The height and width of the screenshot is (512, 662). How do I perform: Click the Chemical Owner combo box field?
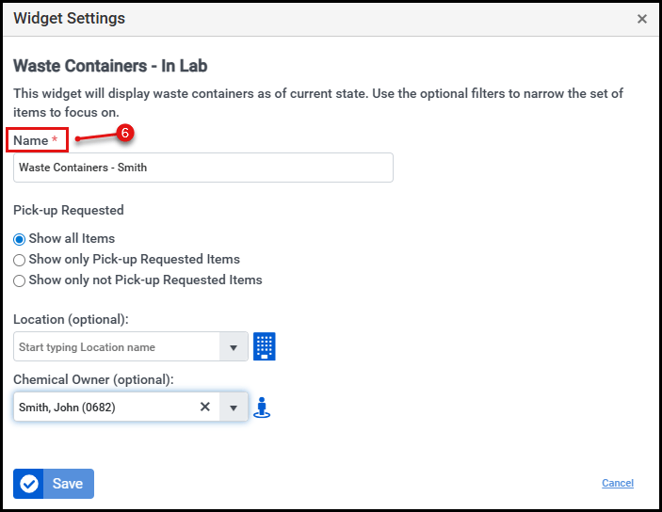pyautogui.click(x=104, y=408)
